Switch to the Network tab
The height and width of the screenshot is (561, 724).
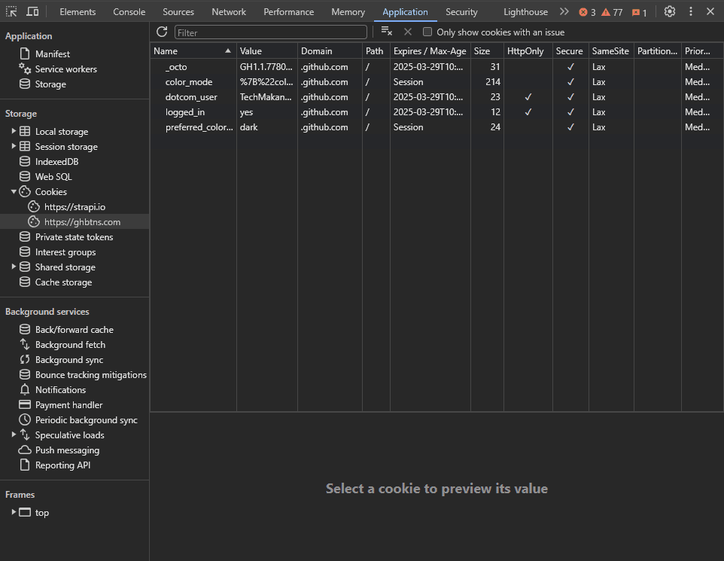tap(229, 12)
